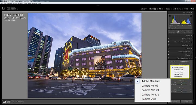Expand the Tone Curve panel
This screenshot has height=105, width=196.
click(x=192, y=39)
